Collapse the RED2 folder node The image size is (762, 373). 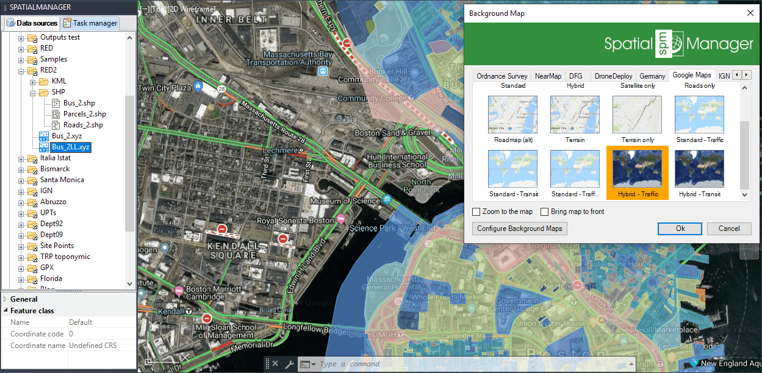pyautogui.click(x=21, y=70)
